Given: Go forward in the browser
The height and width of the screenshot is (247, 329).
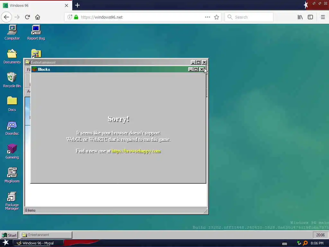Looking at the screenshot, I should pyautogui.click(x=17, y=17).
